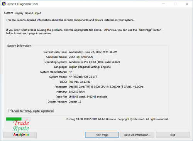Click the DirectX logo icon in title bar
This screenshot has width=193, height=141.
4,4
